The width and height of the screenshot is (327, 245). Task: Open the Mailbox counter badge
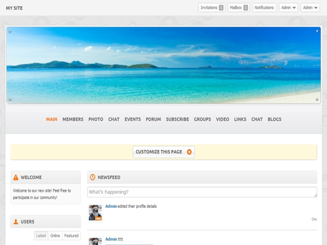pos(246,8)
